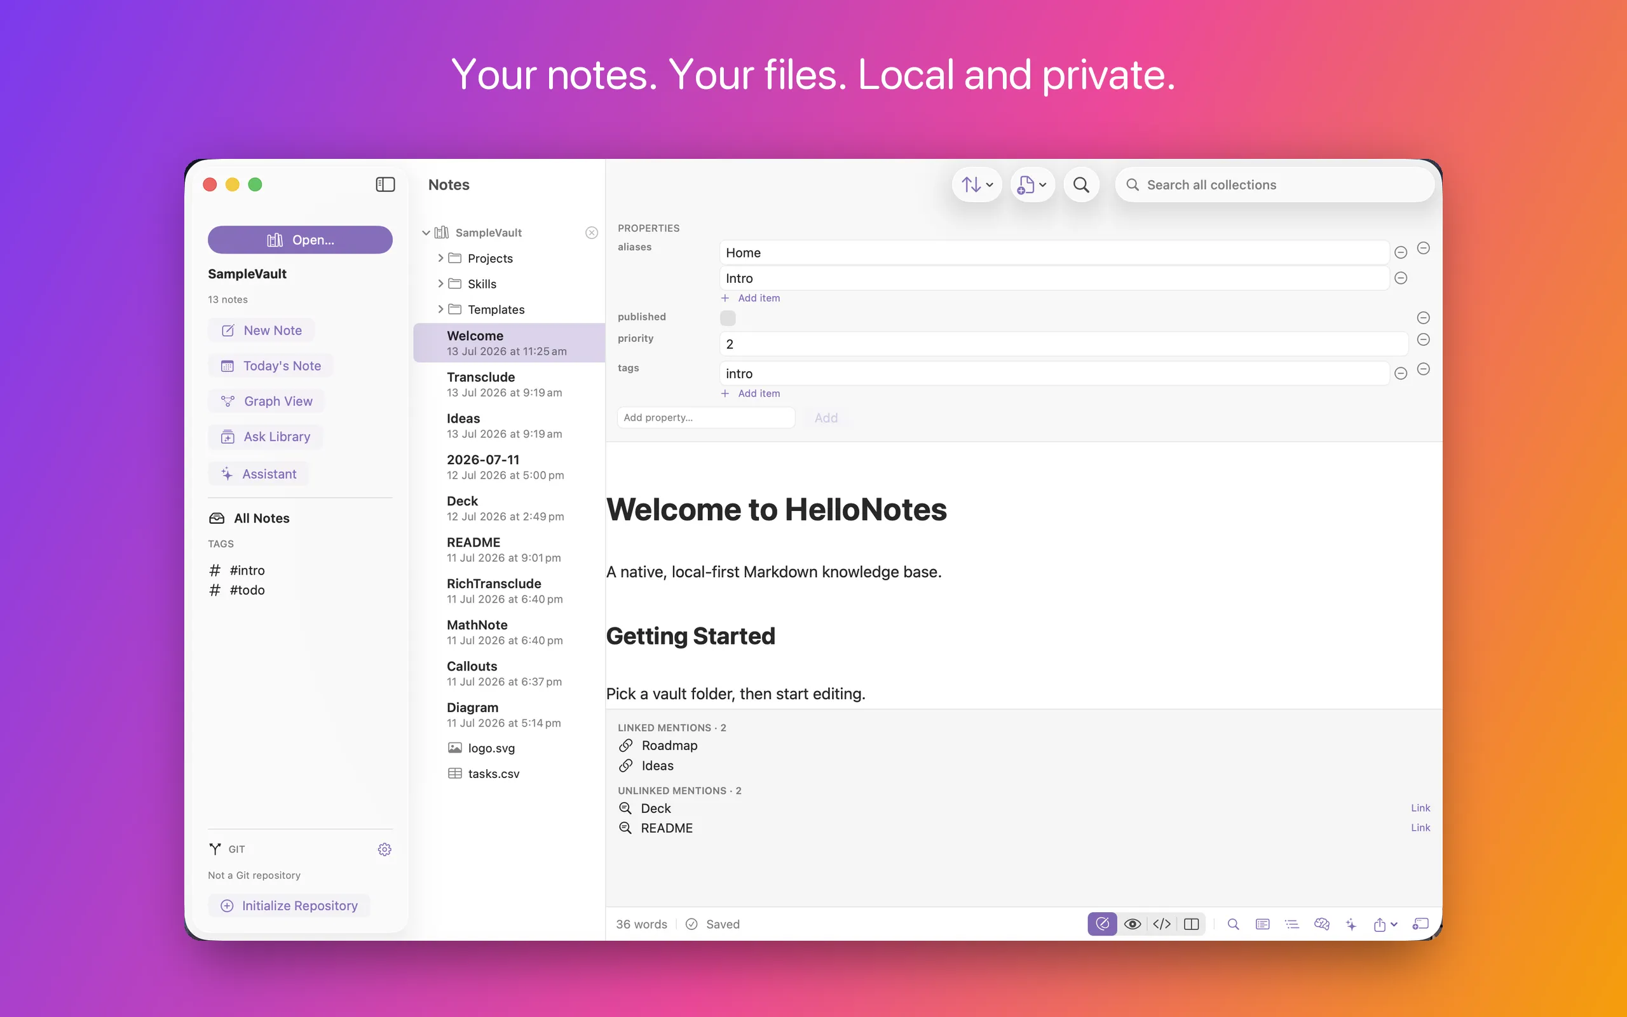This screenshot has height=1017, width=1627.
Task: Add item under aliases
Action: click(751, 298)
